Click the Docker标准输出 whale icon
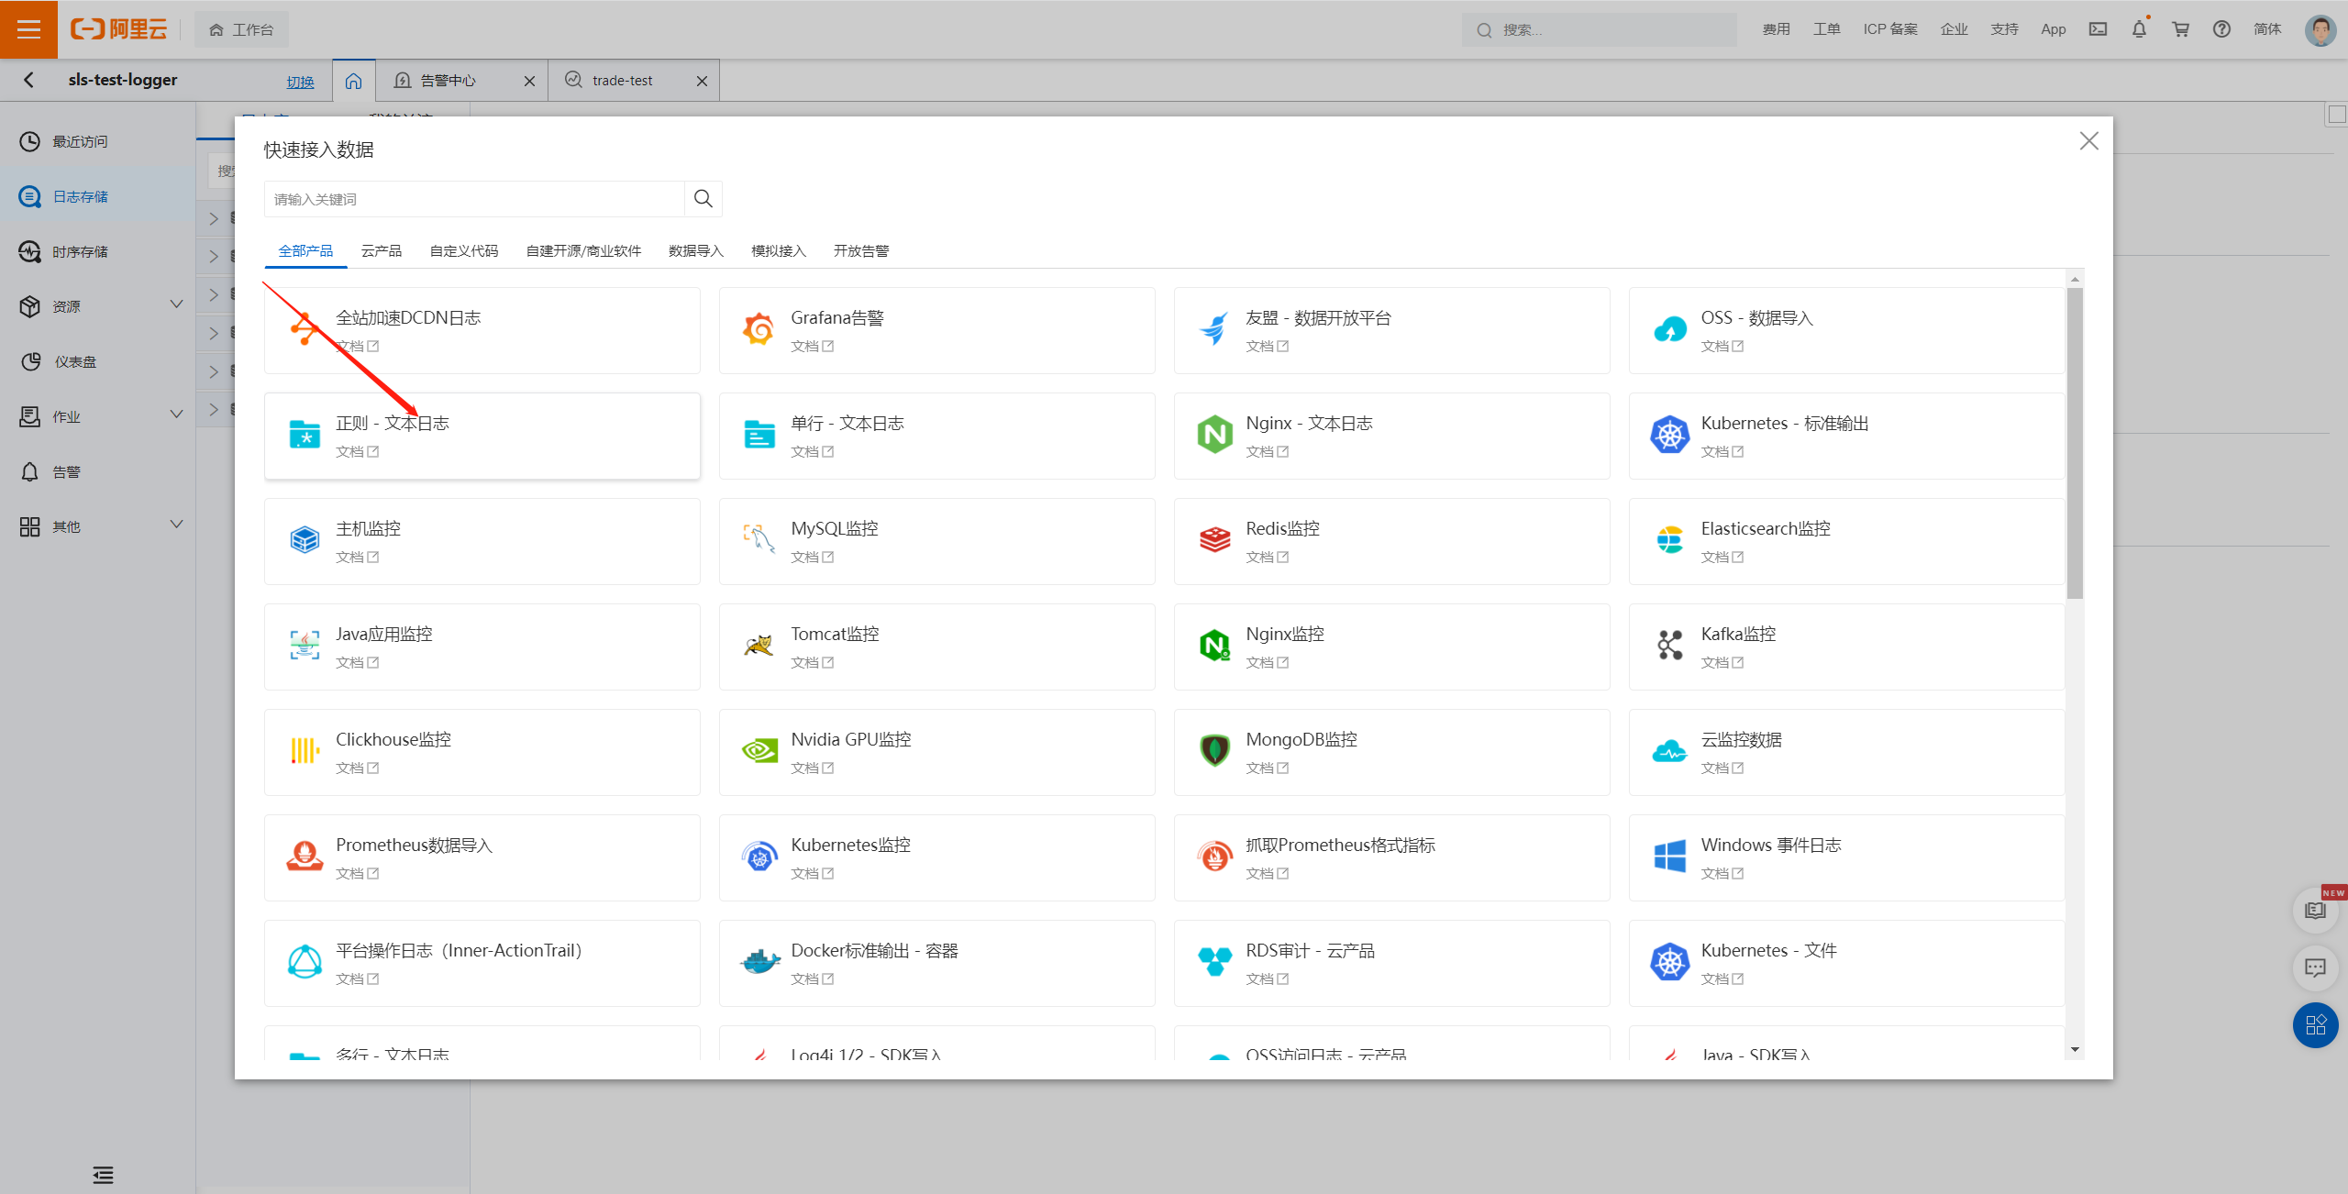This screenshot has width=2348, height=1194. [759, 962]
